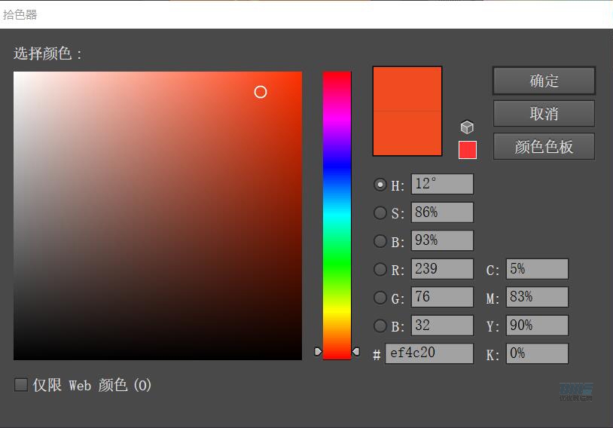Click the Y yellow field showing 90%
This screenshot has height=428, width=613.
point(537,325)
